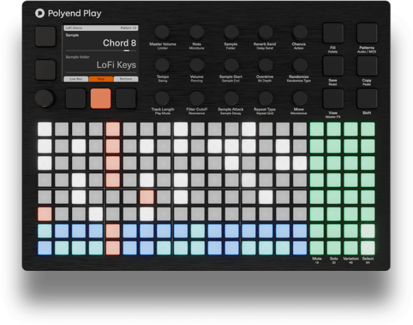Screen dimensions: 413x325
Task: Click the large encoder knob left of screen buttons
Action: [45, 98]
